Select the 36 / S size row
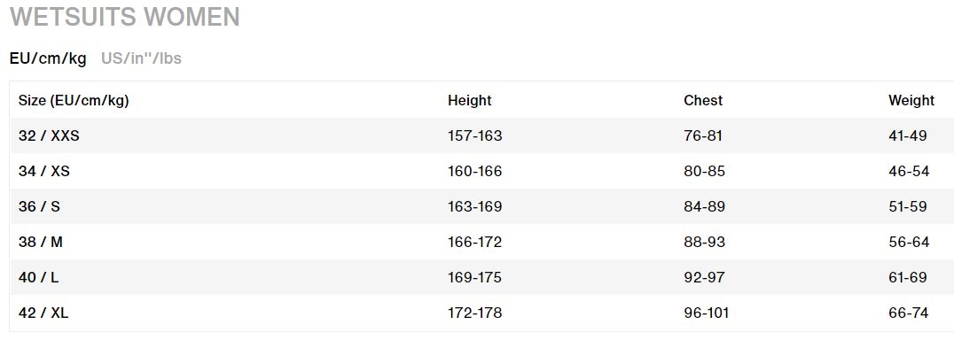954x340 pixels. (x=481, y=206)
